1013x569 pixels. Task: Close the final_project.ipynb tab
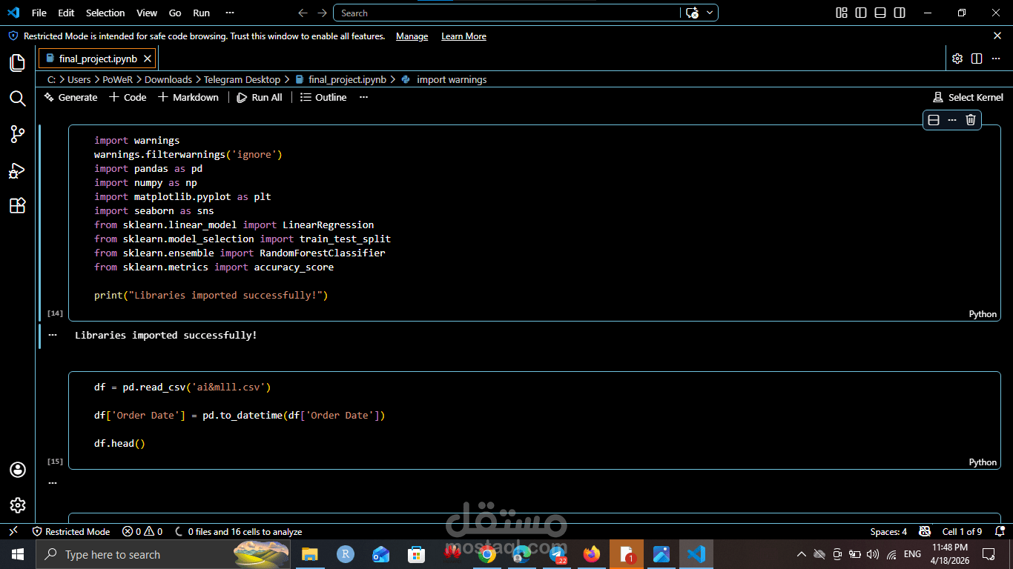point(148,59)
